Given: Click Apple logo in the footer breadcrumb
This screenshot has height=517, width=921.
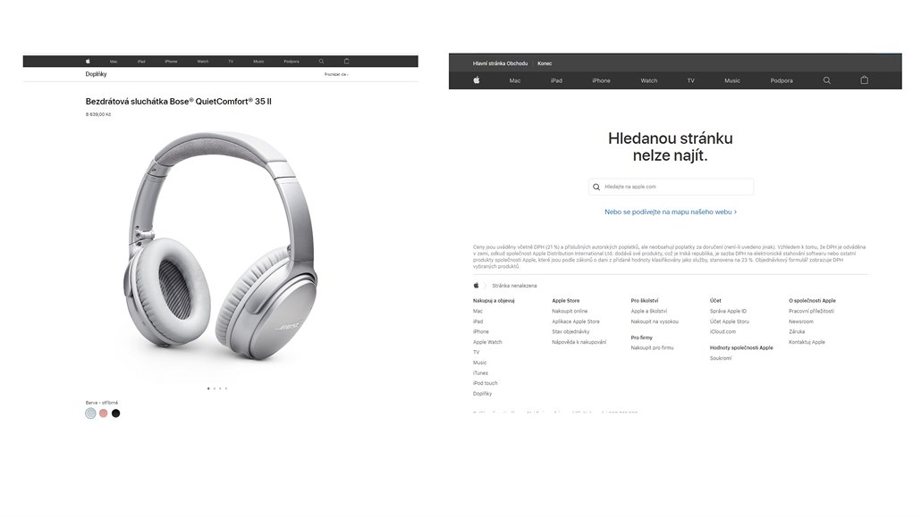Looking at the screenshot, I should 477,286.
